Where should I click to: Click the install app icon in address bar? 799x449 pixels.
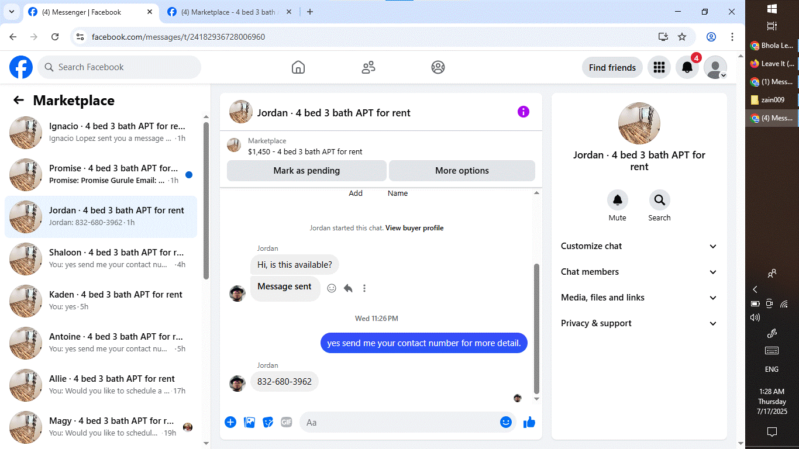[663, 37]
